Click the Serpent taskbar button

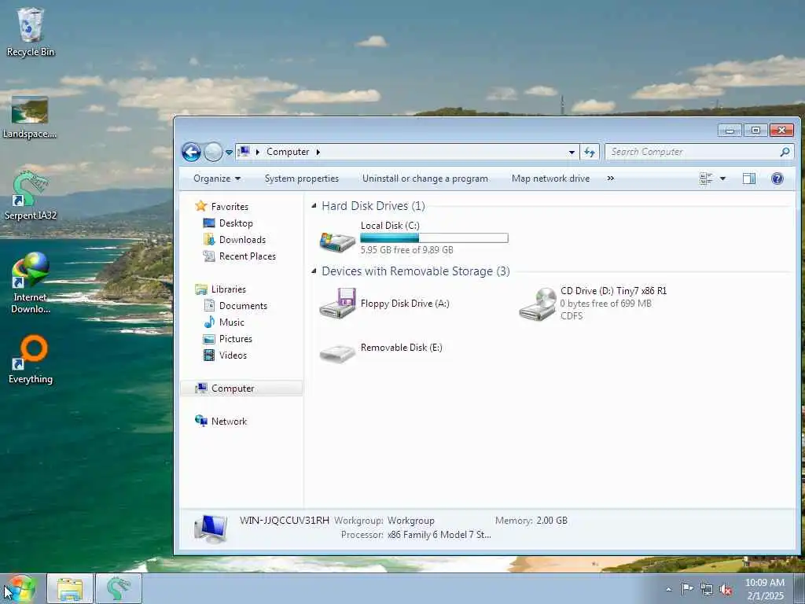pyautogui.click(x=119, y=588)
